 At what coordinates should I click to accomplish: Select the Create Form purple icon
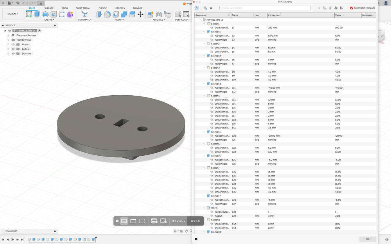click(70, 14)
